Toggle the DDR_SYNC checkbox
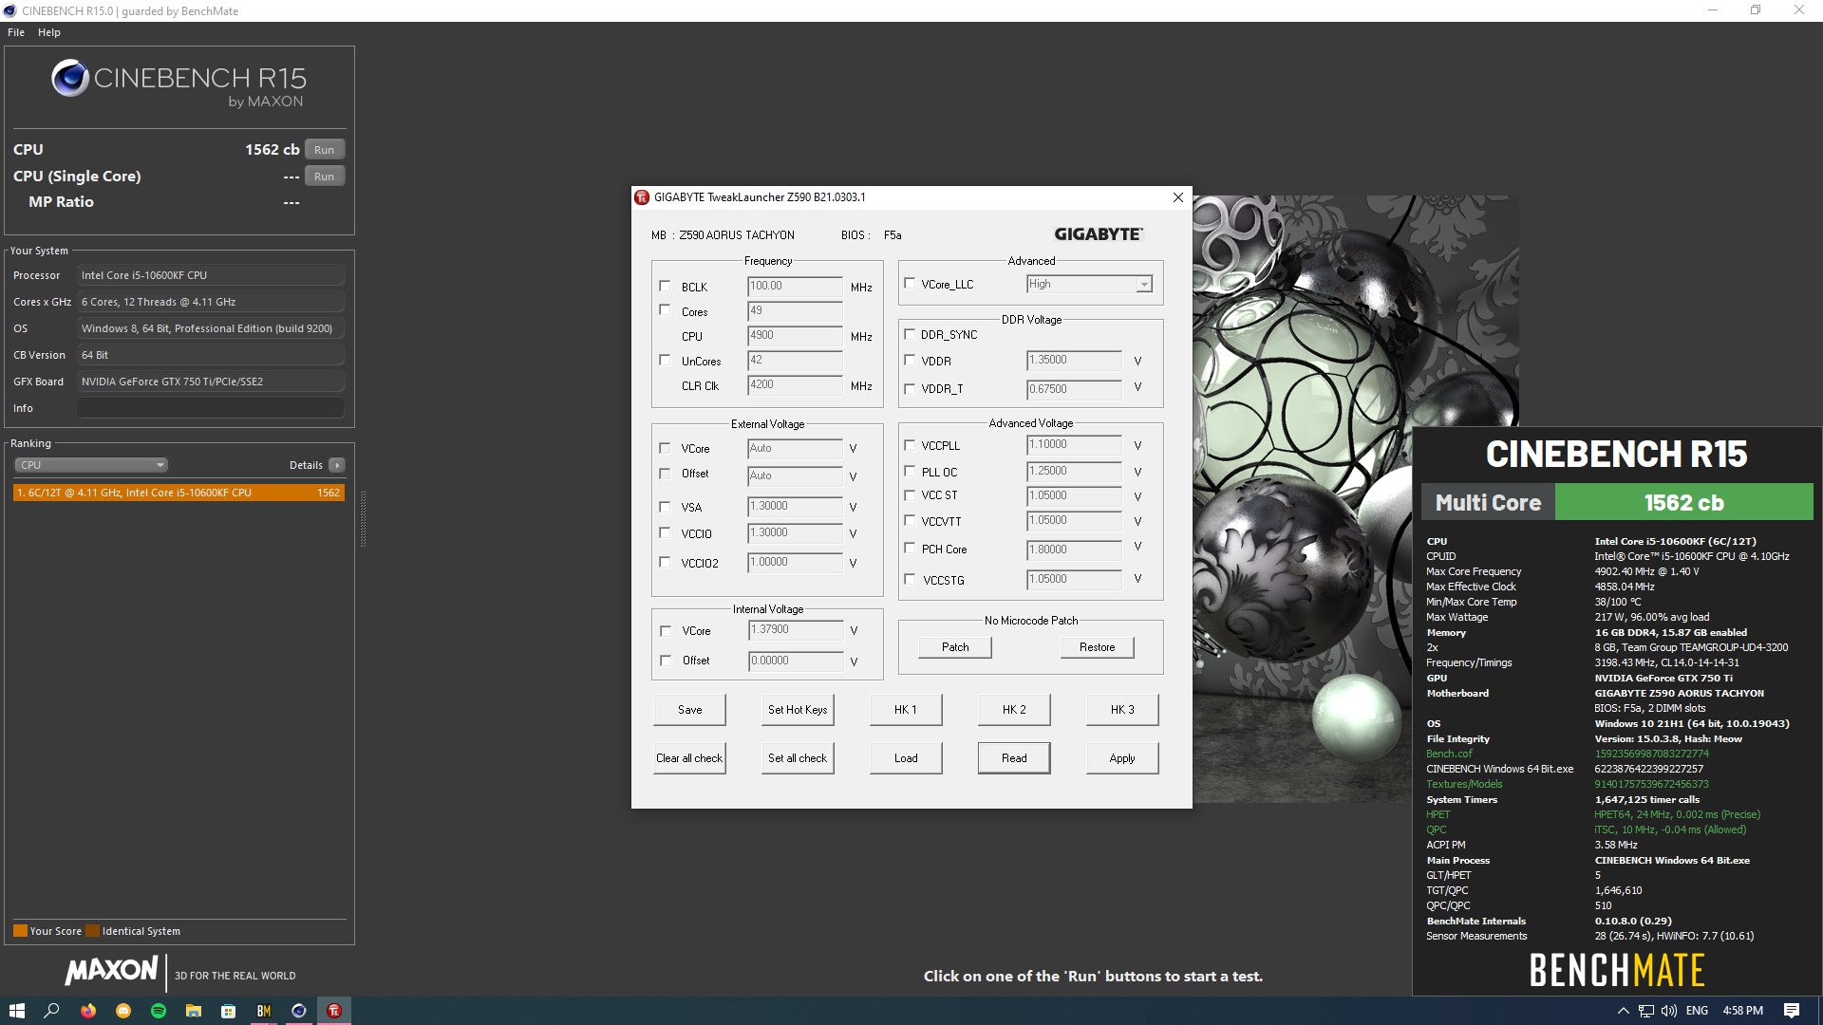This screenshot has height=1025, width=1823. point(910,334)
